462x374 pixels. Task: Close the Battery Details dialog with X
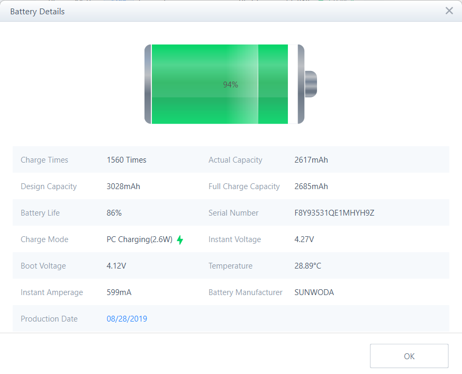coord(449,11)
